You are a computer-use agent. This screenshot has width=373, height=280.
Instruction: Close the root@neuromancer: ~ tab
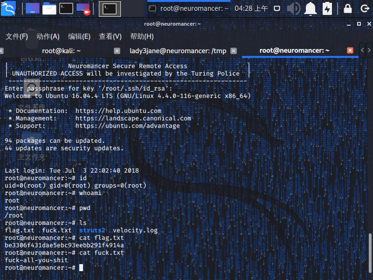(350, 50)
